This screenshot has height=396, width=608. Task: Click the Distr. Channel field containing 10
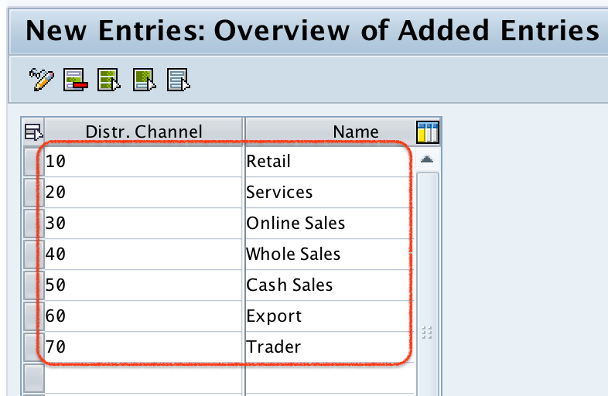pyautogui.click(x=143, y=162)
